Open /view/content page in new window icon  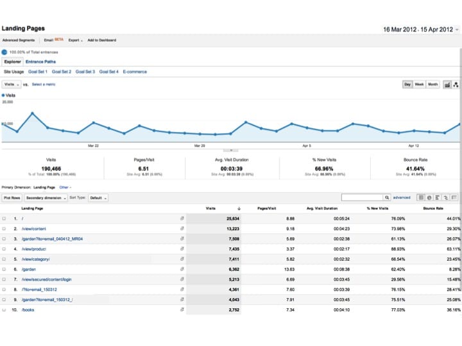(x=182, y=229)
